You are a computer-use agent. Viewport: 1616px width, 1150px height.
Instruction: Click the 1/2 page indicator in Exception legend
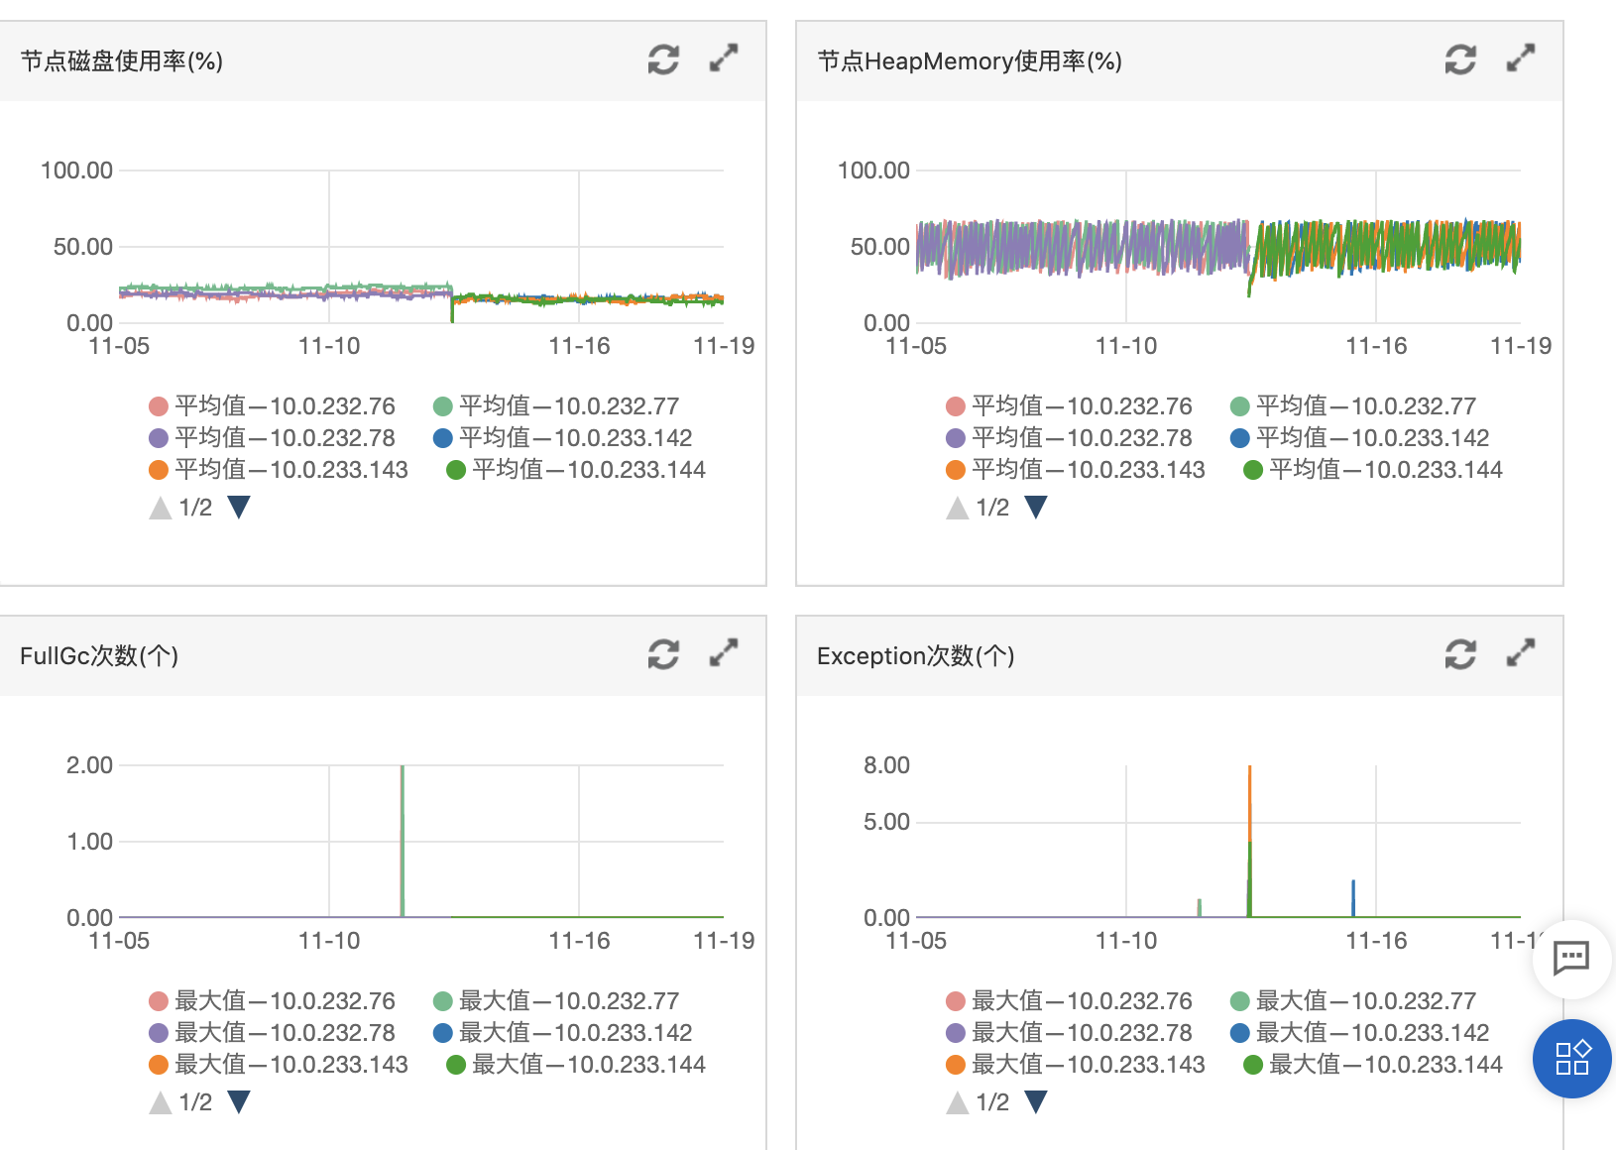click(x=992, y=1102)
